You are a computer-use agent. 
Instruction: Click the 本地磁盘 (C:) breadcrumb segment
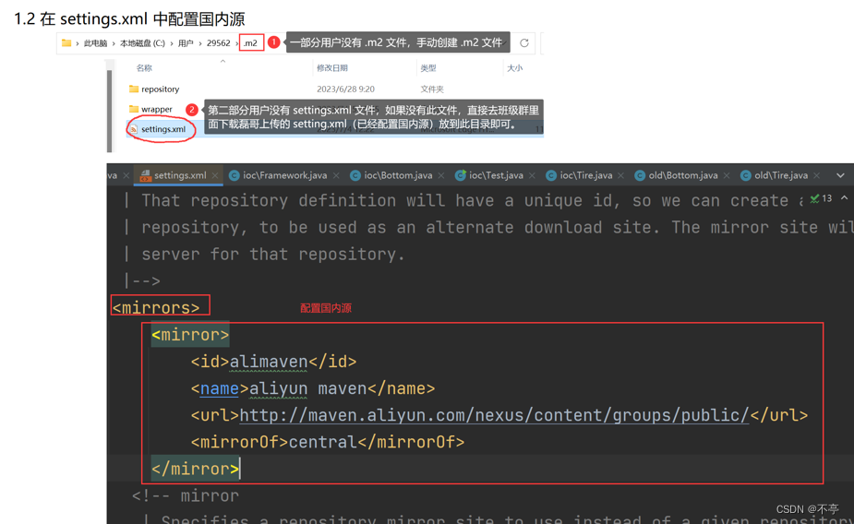click(x=142, y=43)
